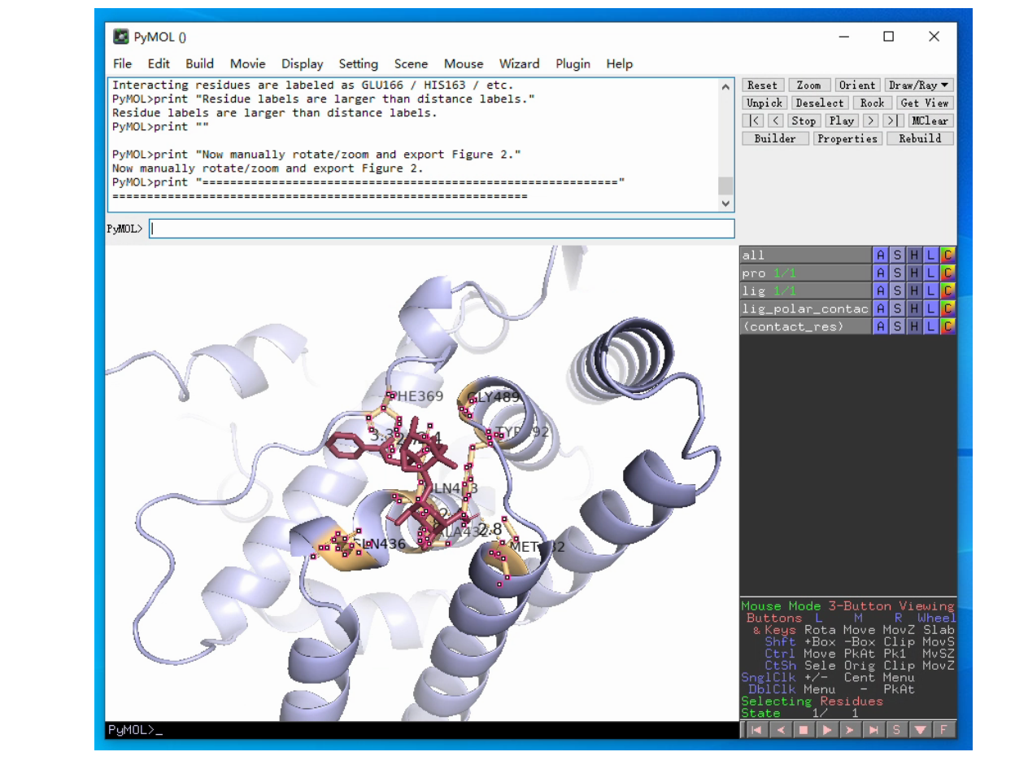Open the Mouse menu

tap(464, 63)
